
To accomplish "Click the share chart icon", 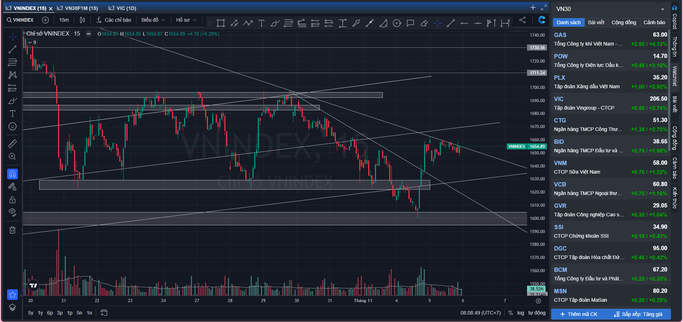I will tap(522, 20).
